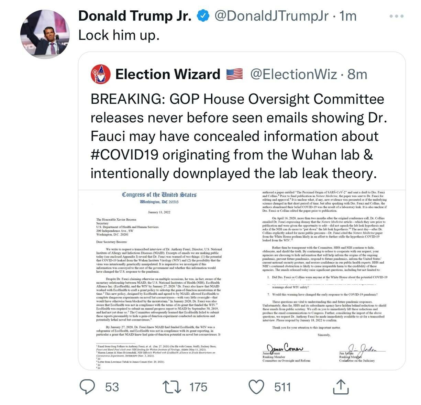Click the share upload icon
Screen dimensions: 421x405
[341, 386]
